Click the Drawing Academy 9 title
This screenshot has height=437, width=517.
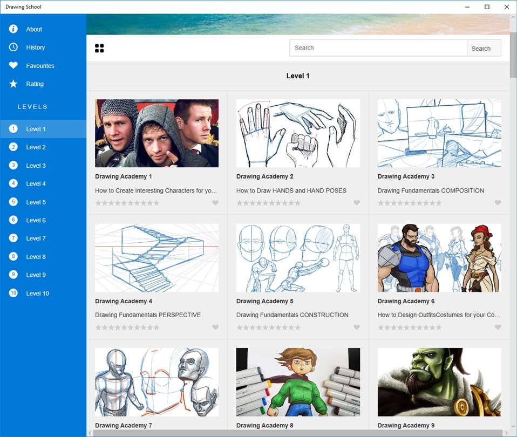coord(406,425)
